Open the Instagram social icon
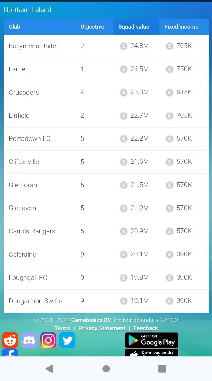The image size is (212, 381). tap(48, 340)
